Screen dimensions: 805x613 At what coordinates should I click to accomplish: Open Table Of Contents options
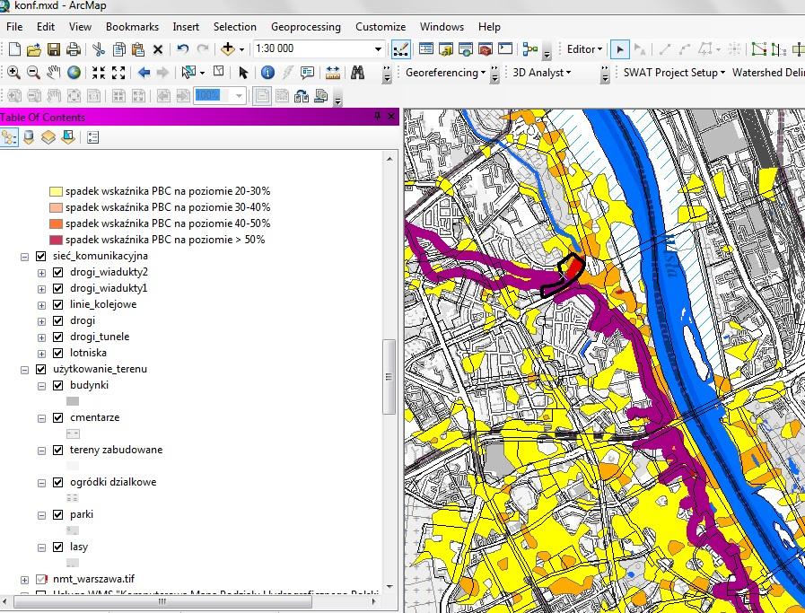[93, 137]
